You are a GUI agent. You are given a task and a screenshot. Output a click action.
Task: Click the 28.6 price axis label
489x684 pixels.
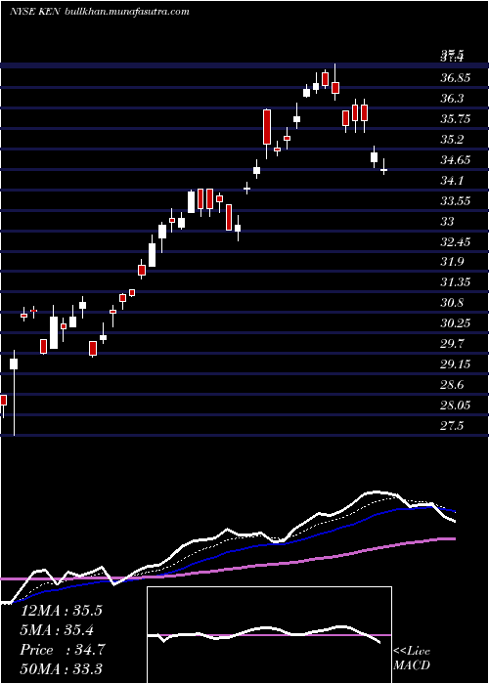(452, 385)
